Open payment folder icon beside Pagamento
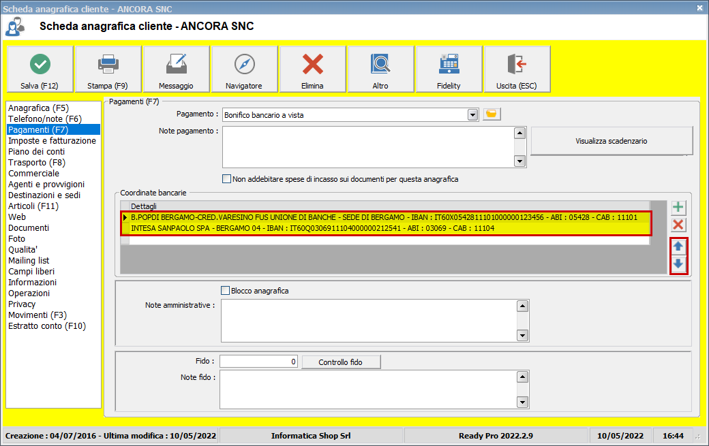 492,114
